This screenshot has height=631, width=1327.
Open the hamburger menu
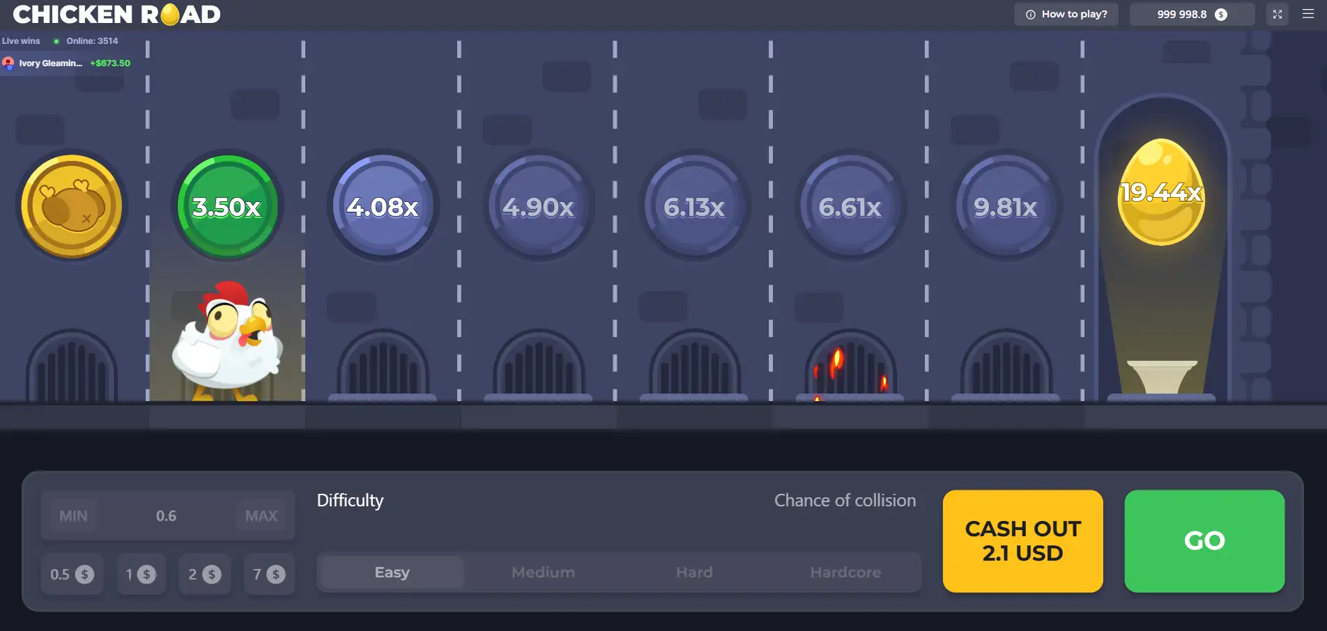click(x=1307, y=14)
